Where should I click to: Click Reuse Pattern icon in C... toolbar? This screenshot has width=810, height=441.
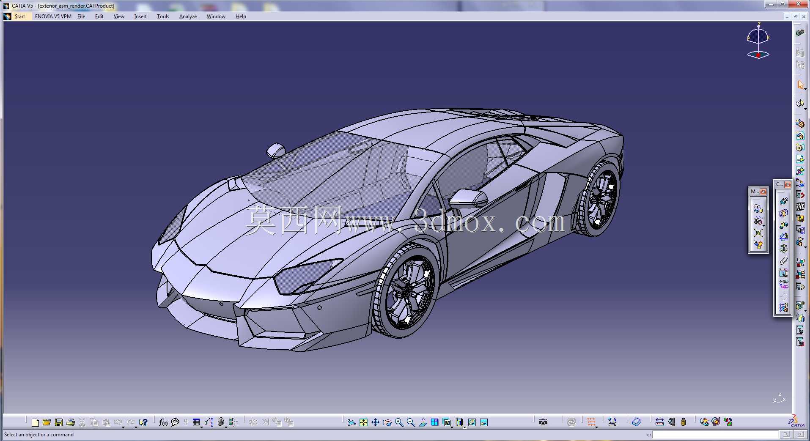784,308
